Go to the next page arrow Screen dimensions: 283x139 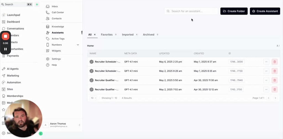coord(275,98)
